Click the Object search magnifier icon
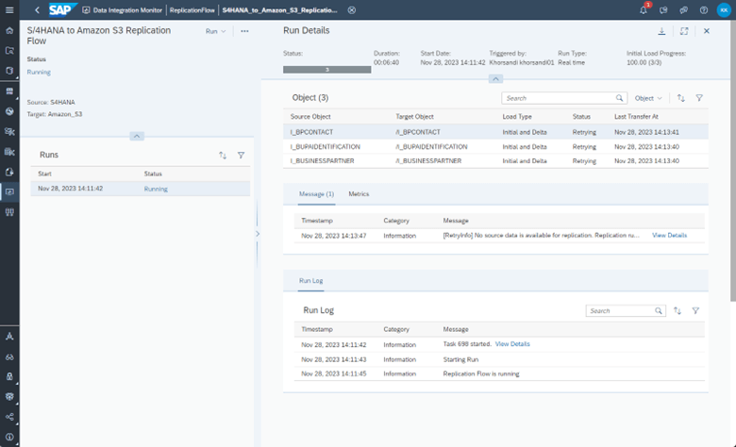Image resolution: width=736 pixels, height=447 pixels. [620, 98]
